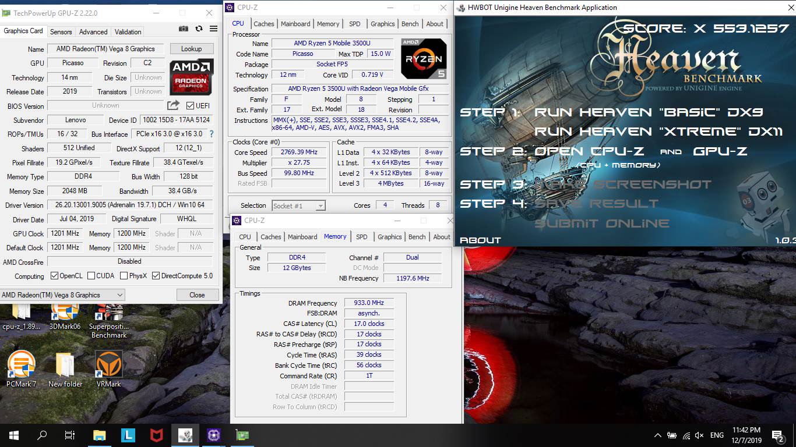796x447 pixels.
Task: Open the PCMark 7 desktop shortcut
Action: tap(21, 369)
